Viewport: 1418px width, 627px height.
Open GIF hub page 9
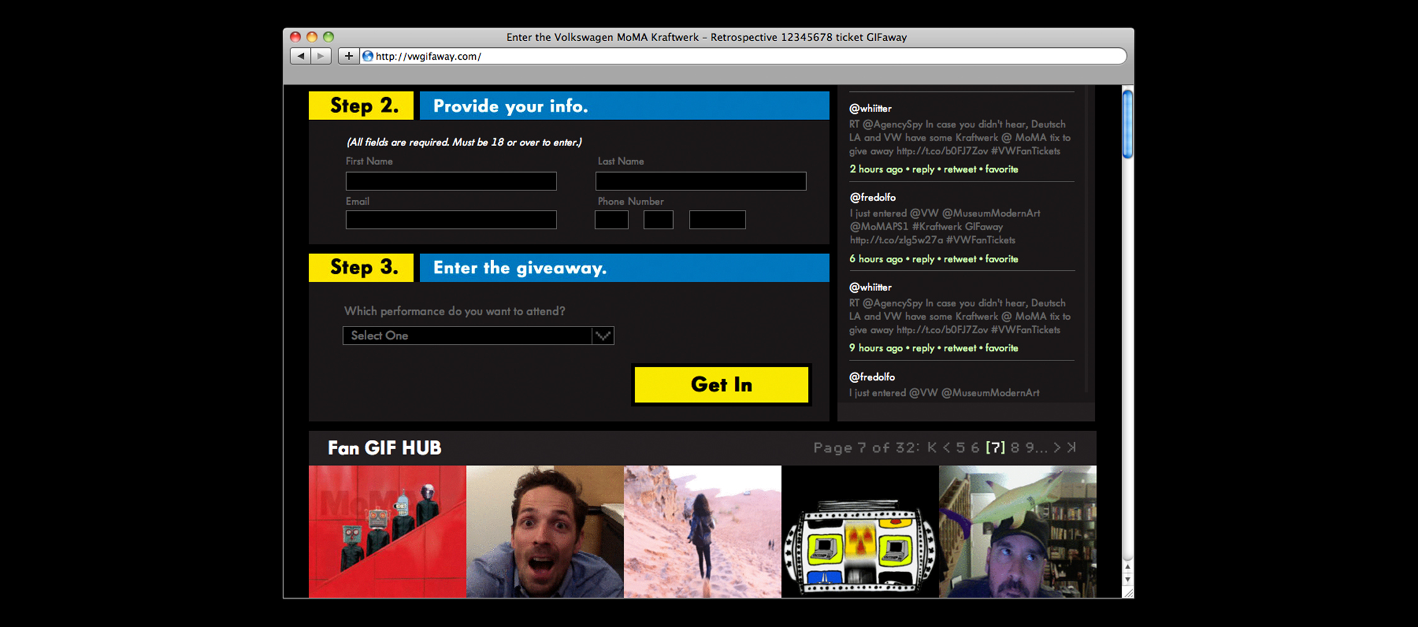pos(1030,447)
